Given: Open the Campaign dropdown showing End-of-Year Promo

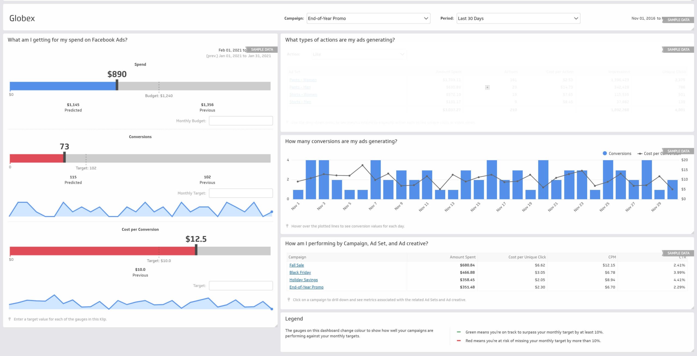Looking at the screenshot, I should click(368, 18).
